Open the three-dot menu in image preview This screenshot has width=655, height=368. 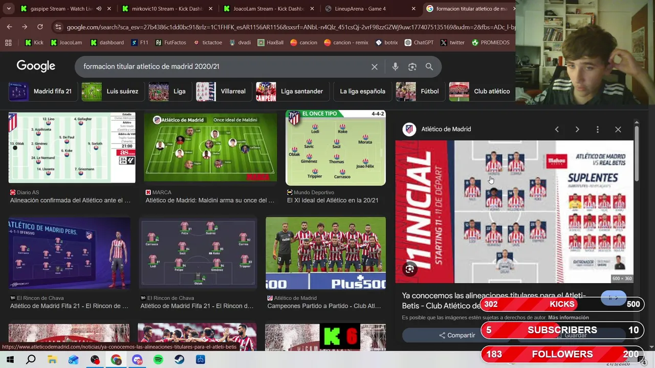[x=598, y=129]
